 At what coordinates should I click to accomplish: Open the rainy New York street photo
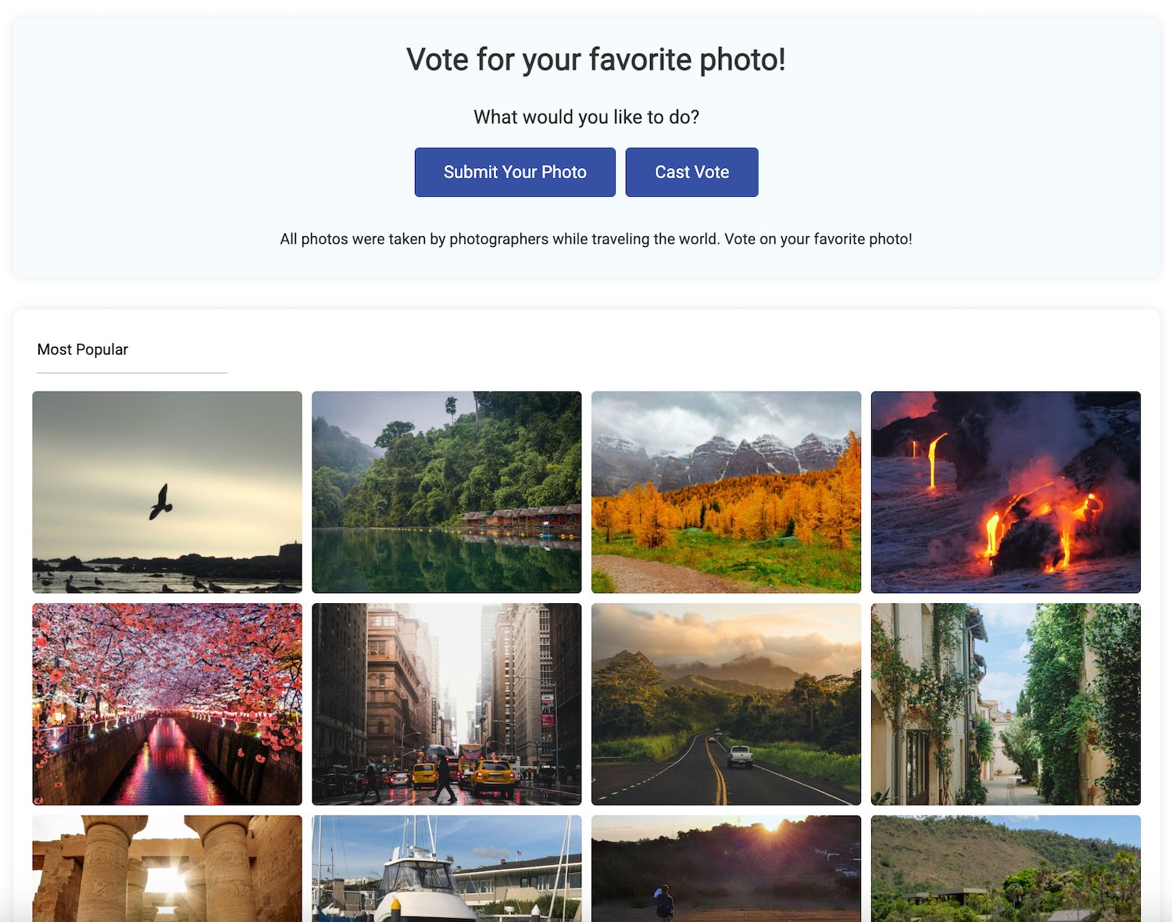(x=446, y=703)
